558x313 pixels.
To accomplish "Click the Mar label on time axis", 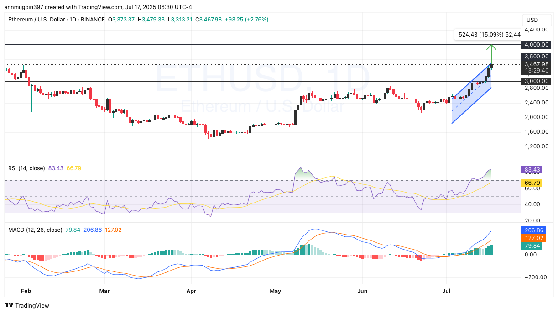I will (104, 291).
